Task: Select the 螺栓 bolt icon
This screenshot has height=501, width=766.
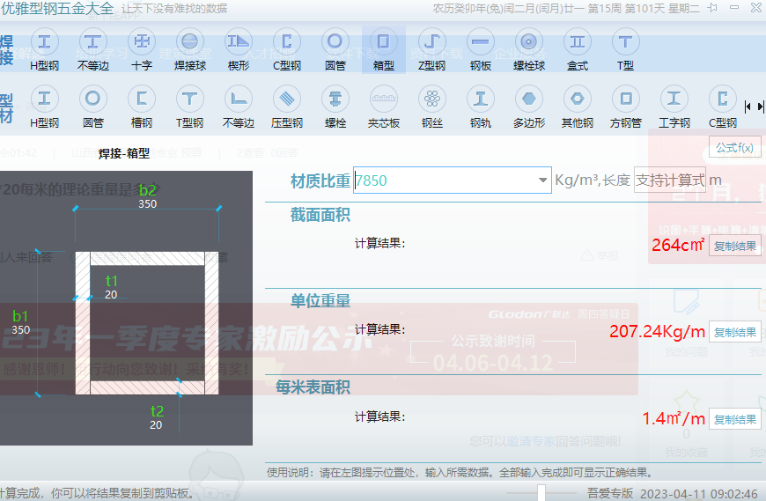Action: (335, 107)
